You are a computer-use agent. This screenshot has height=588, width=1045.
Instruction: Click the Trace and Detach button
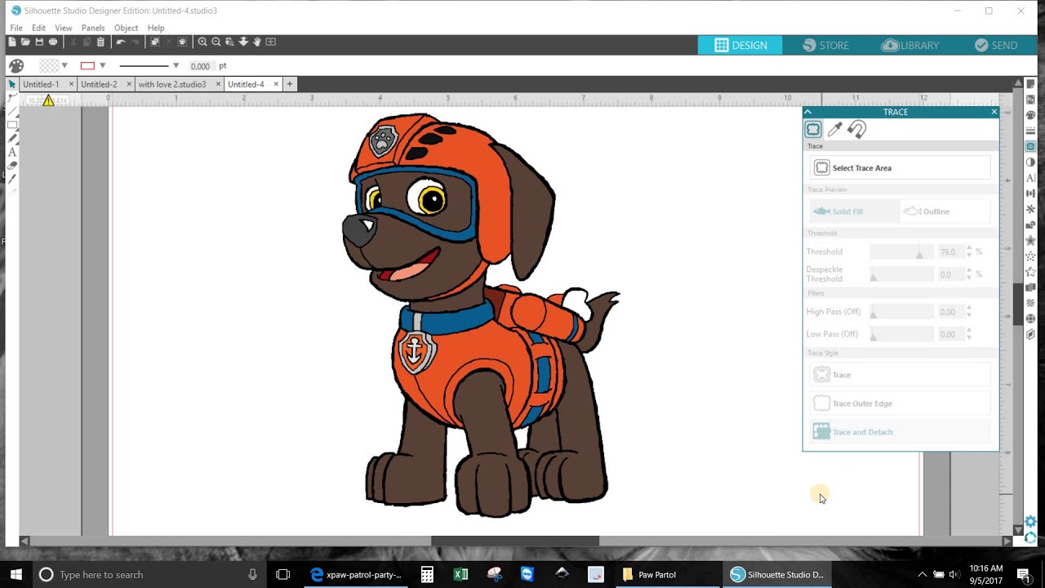[900, 432]
